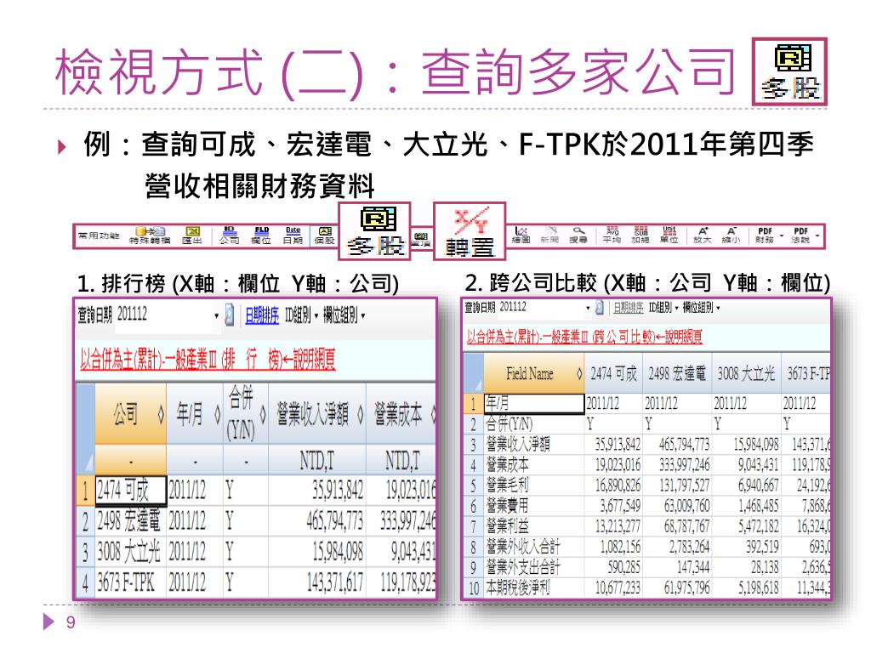Sort by the 公司 column header
This screenshot has height=653, width=871.
(130, 414)
